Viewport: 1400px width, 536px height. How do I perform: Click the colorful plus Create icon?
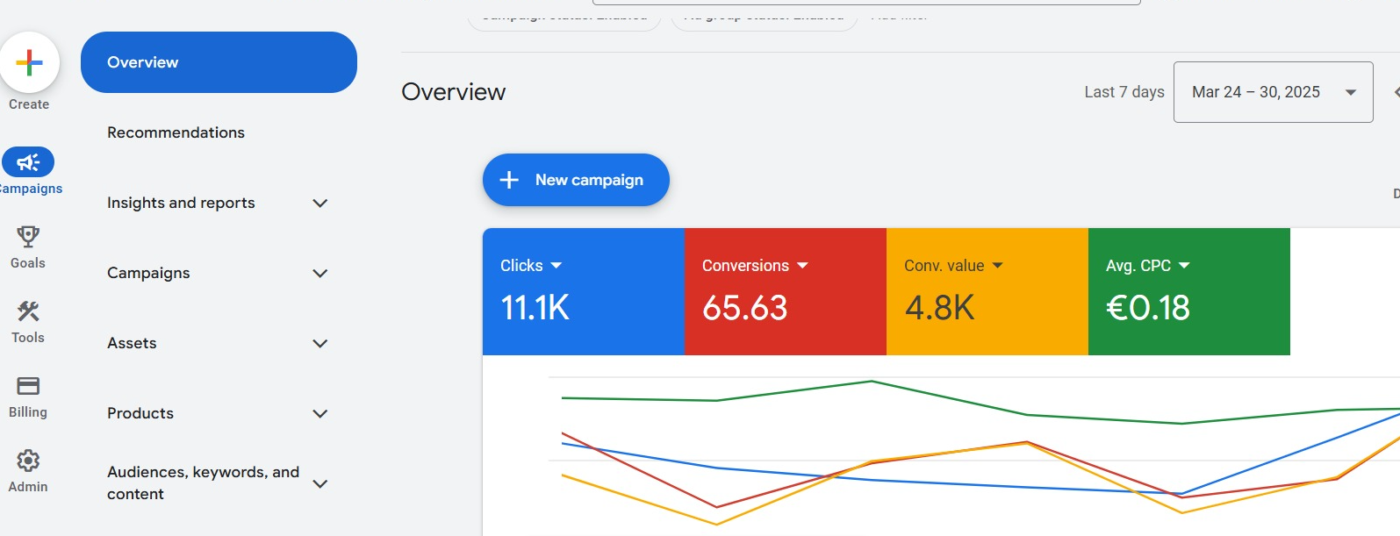pos(29,63)
